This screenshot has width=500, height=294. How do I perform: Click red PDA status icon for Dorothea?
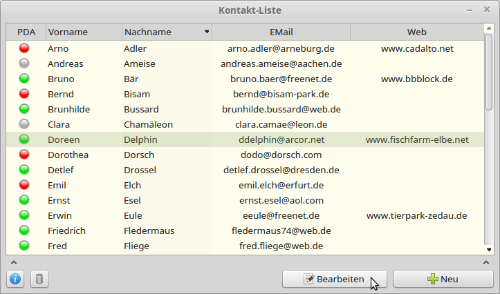click(x=25, y=155)
